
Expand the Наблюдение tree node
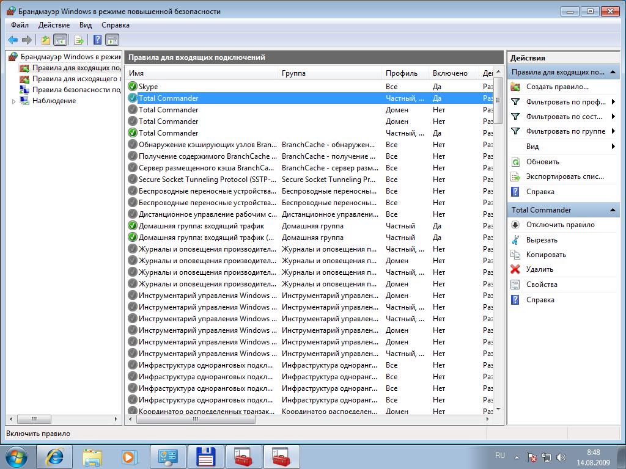coord(13,101)
